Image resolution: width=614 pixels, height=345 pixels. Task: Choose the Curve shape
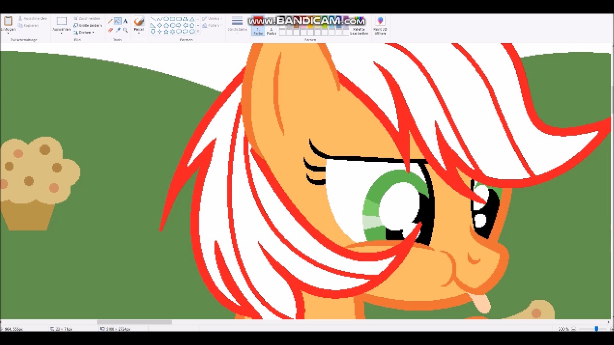(160, 19)
